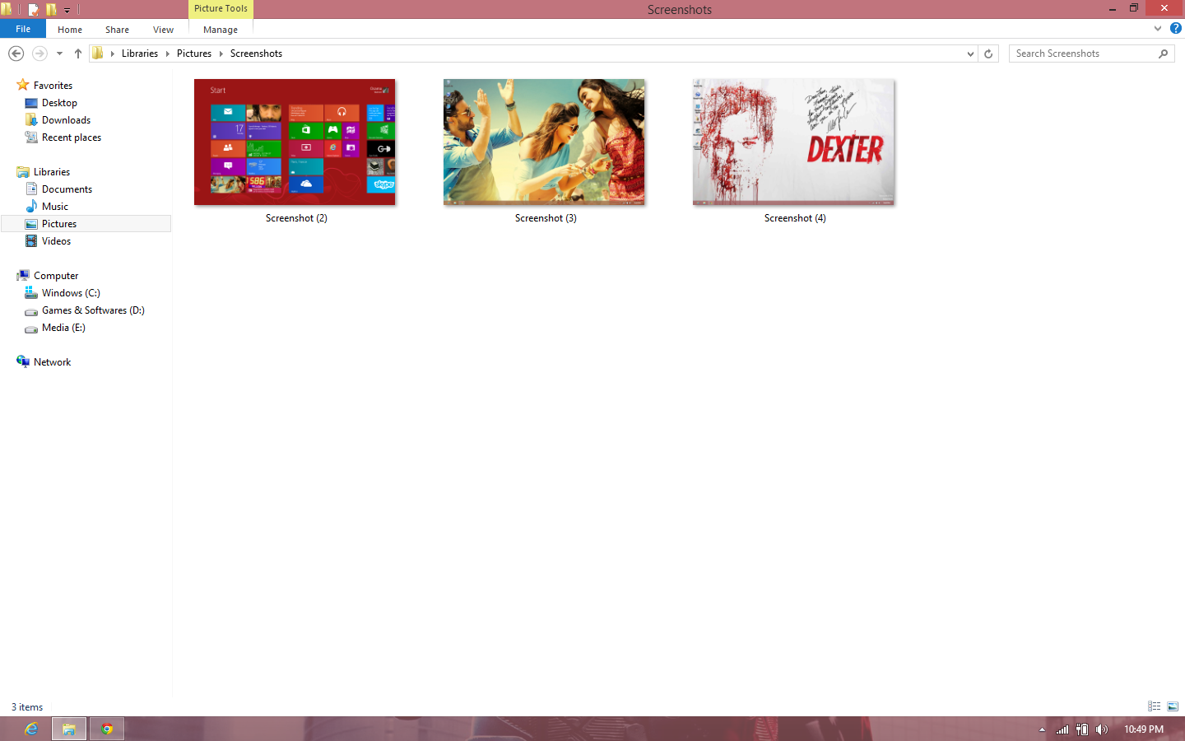
Task: Open Google Chrome from taskbar
Action: [x=107, y=729]
